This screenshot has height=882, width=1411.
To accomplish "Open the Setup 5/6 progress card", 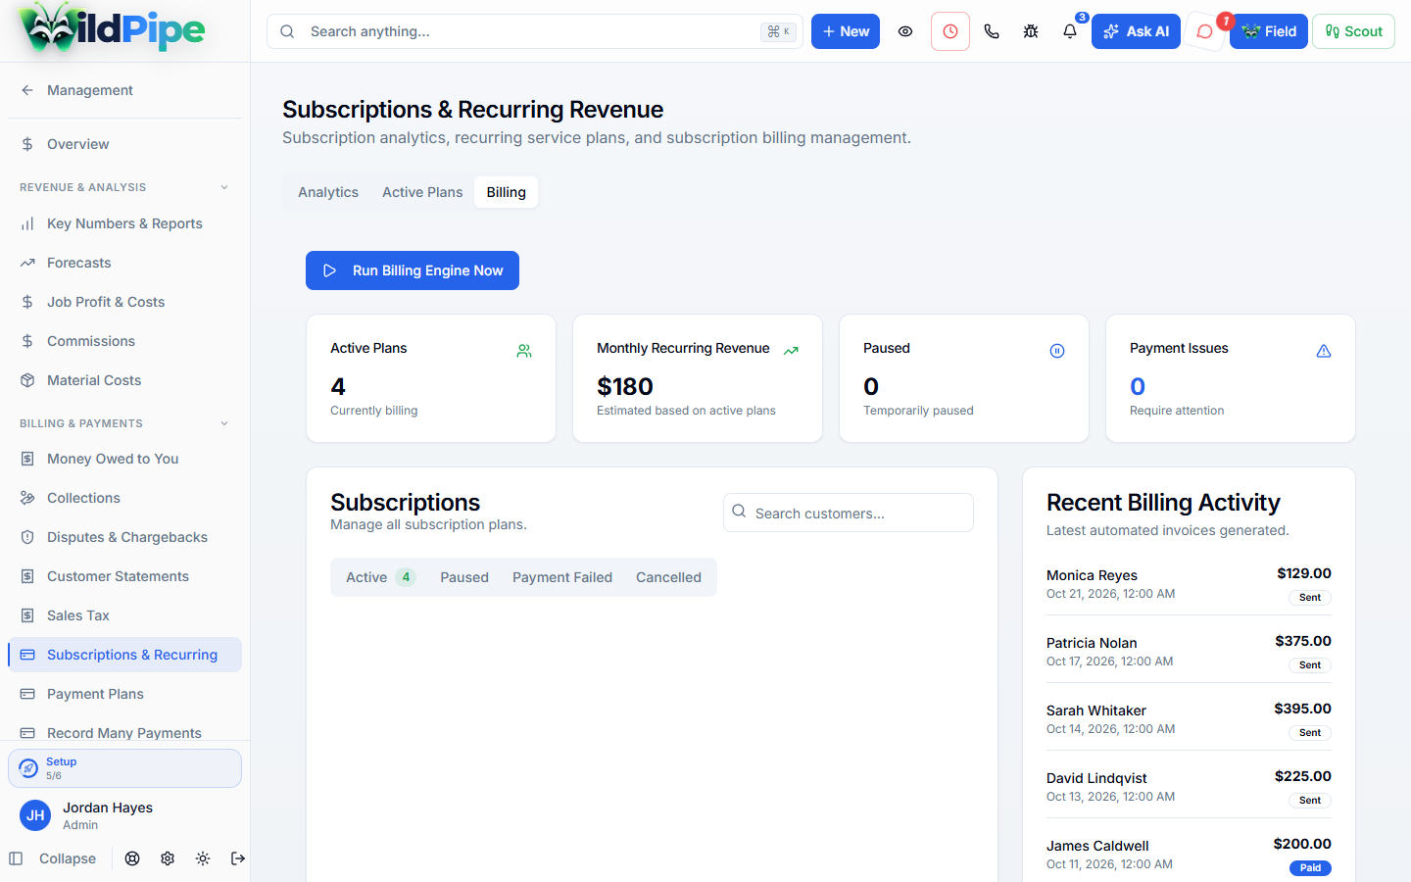I will (124, 768).
